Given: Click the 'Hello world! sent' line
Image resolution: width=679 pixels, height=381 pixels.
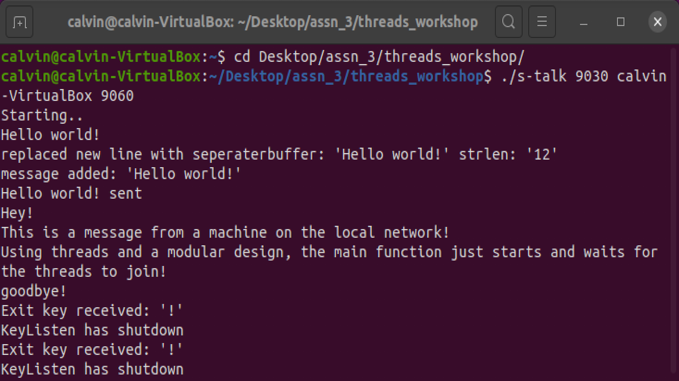Looking at the screenshot, I should (71, 193).
